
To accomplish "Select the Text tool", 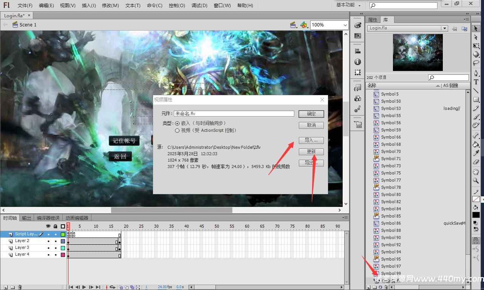I will tap(476, 82).
